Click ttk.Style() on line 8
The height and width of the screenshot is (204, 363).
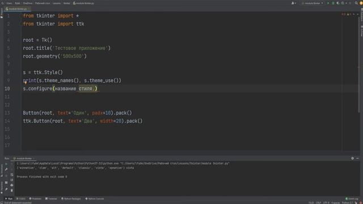pyautogui.click(x=48, y=73)
